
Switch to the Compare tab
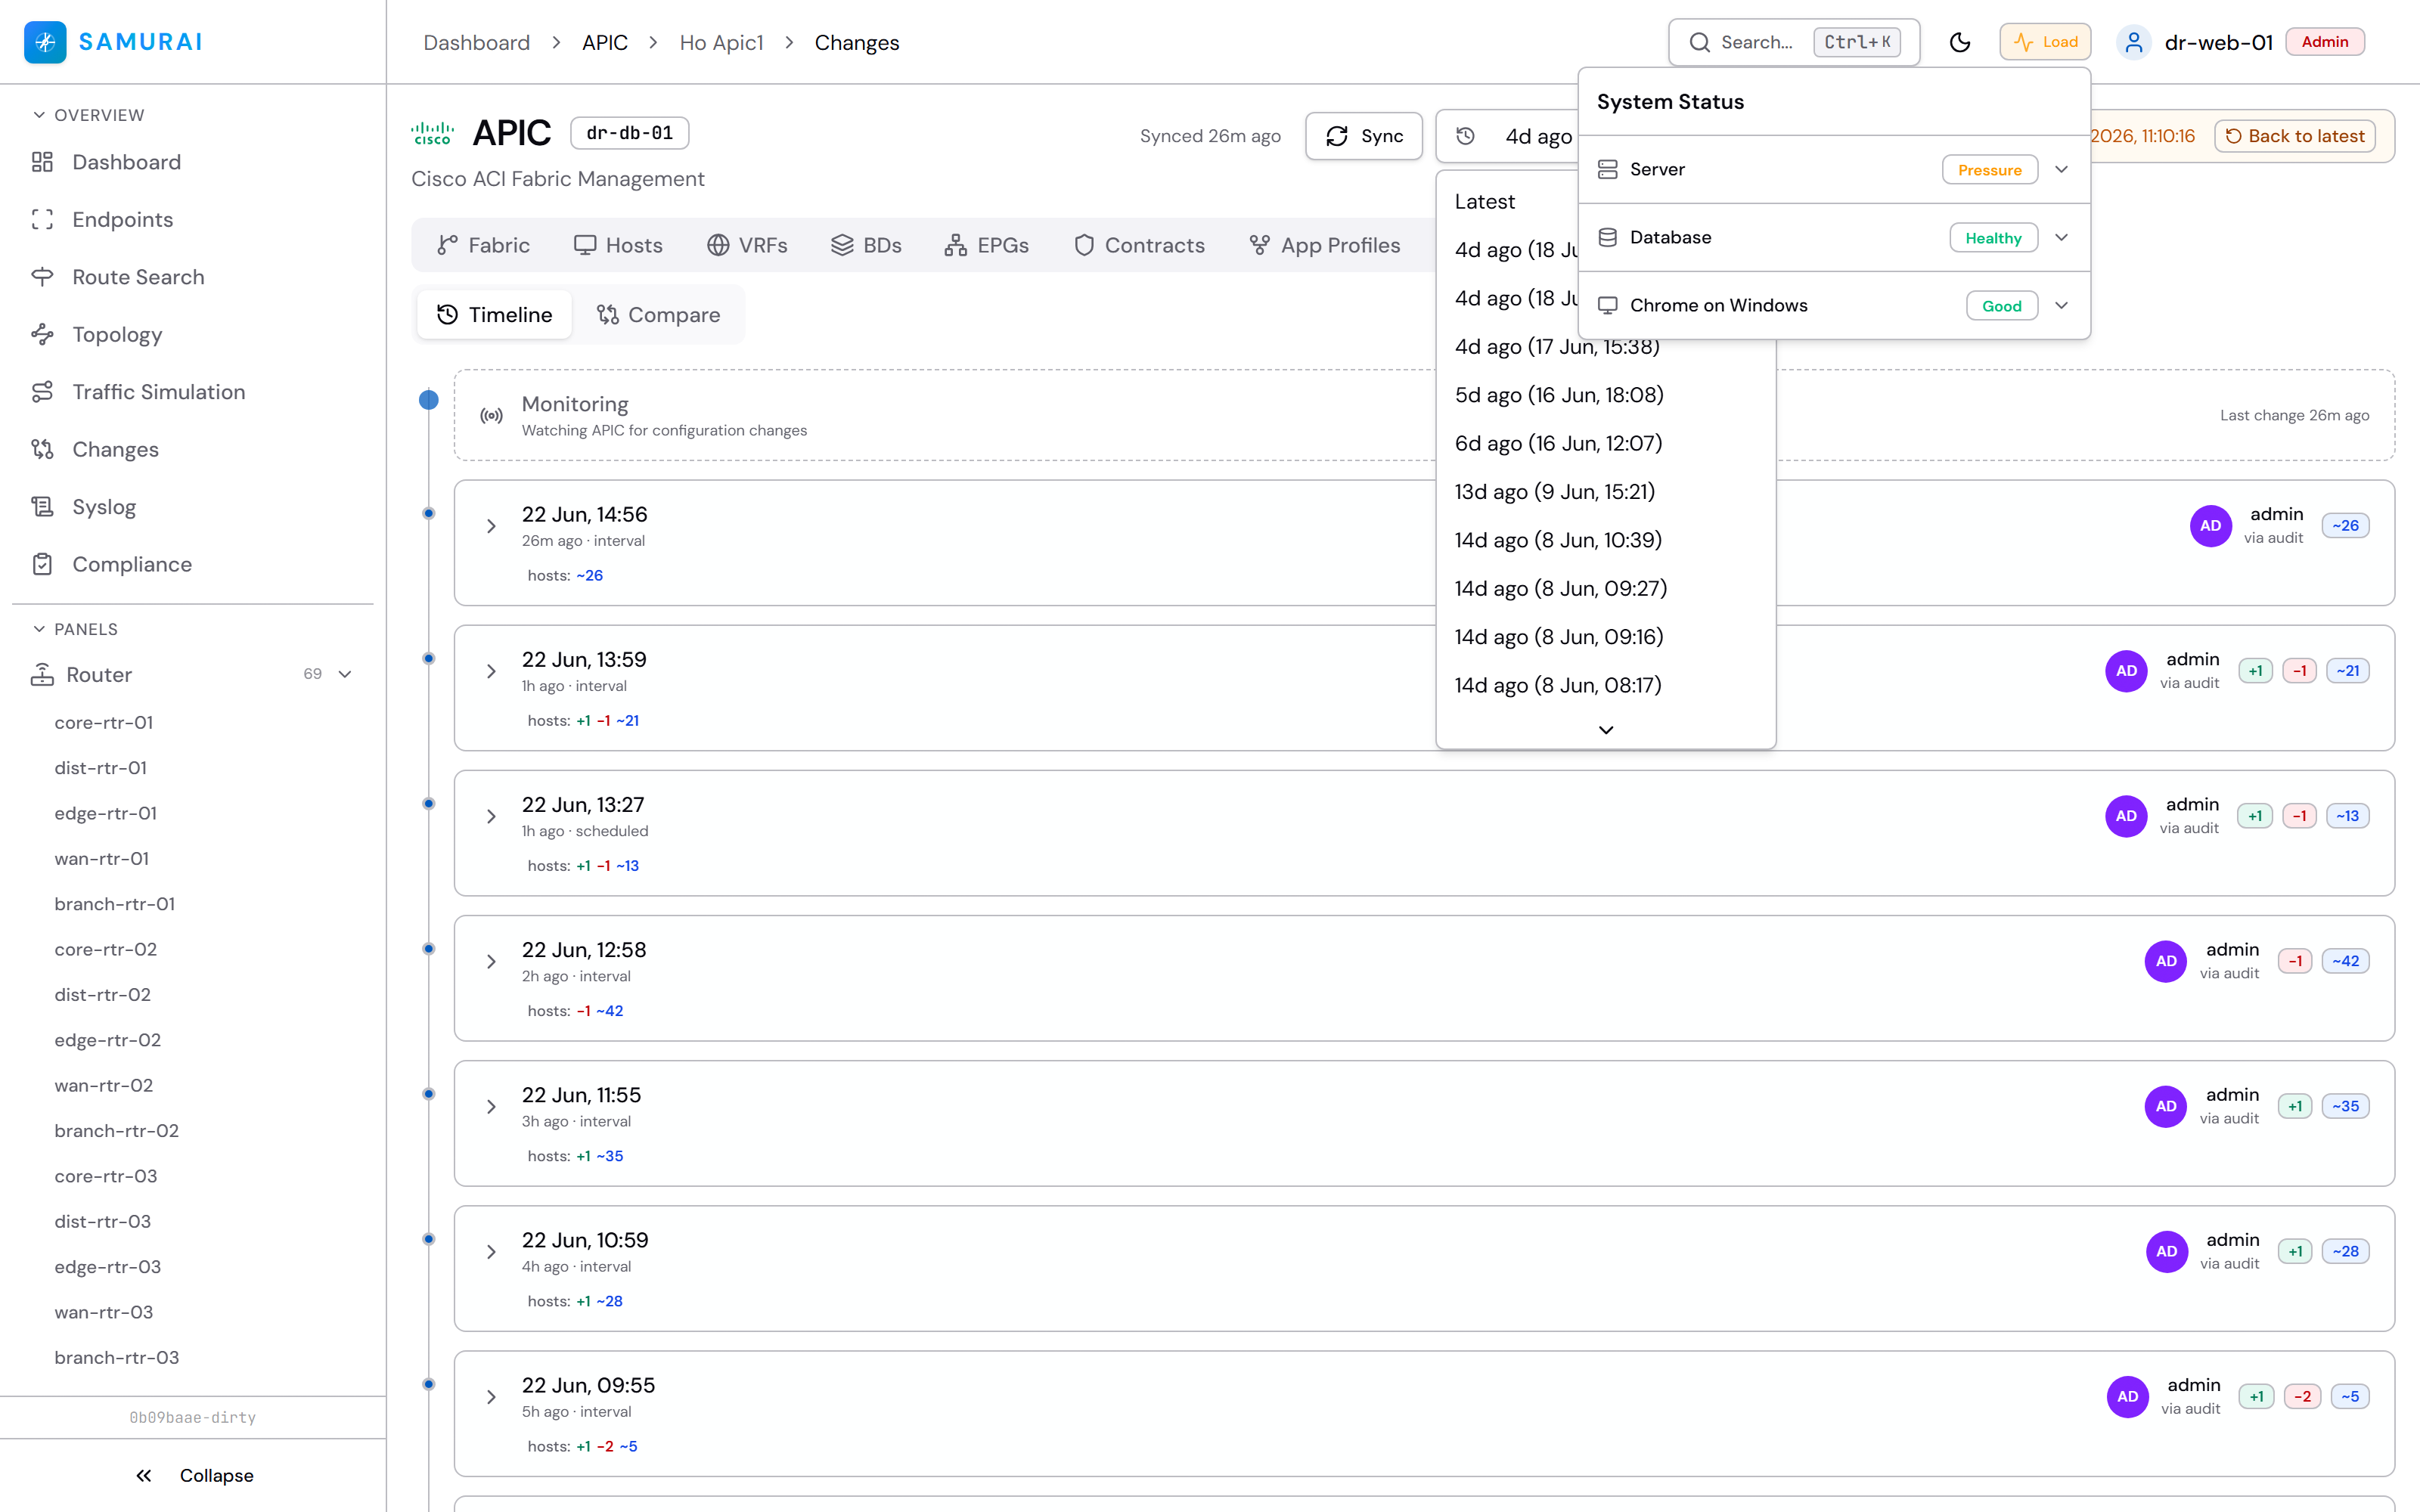point(659,314)
